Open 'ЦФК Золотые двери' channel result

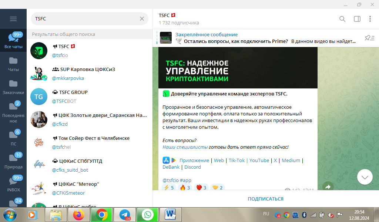click(90, 120)
